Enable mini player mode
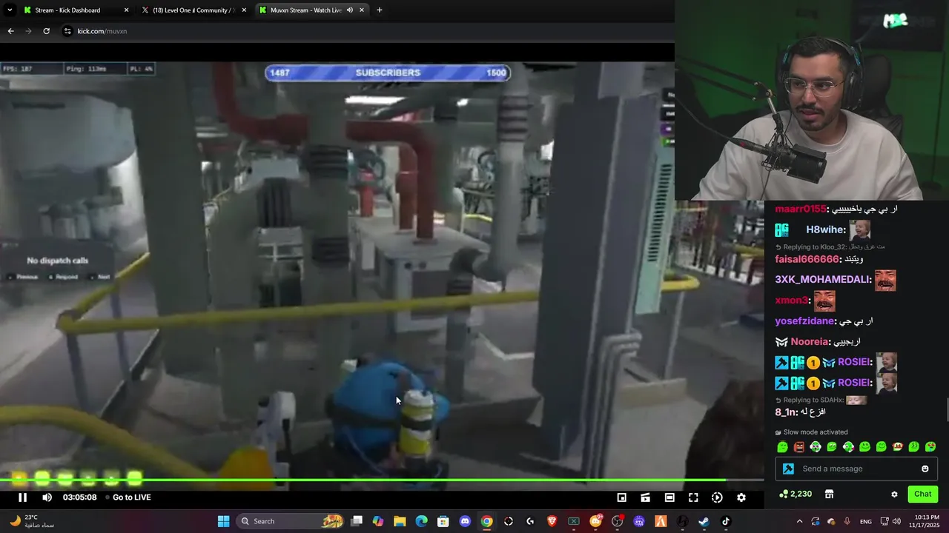Viewport: 949px width, 533px height. pyautogui.click(x=622, y=497)
